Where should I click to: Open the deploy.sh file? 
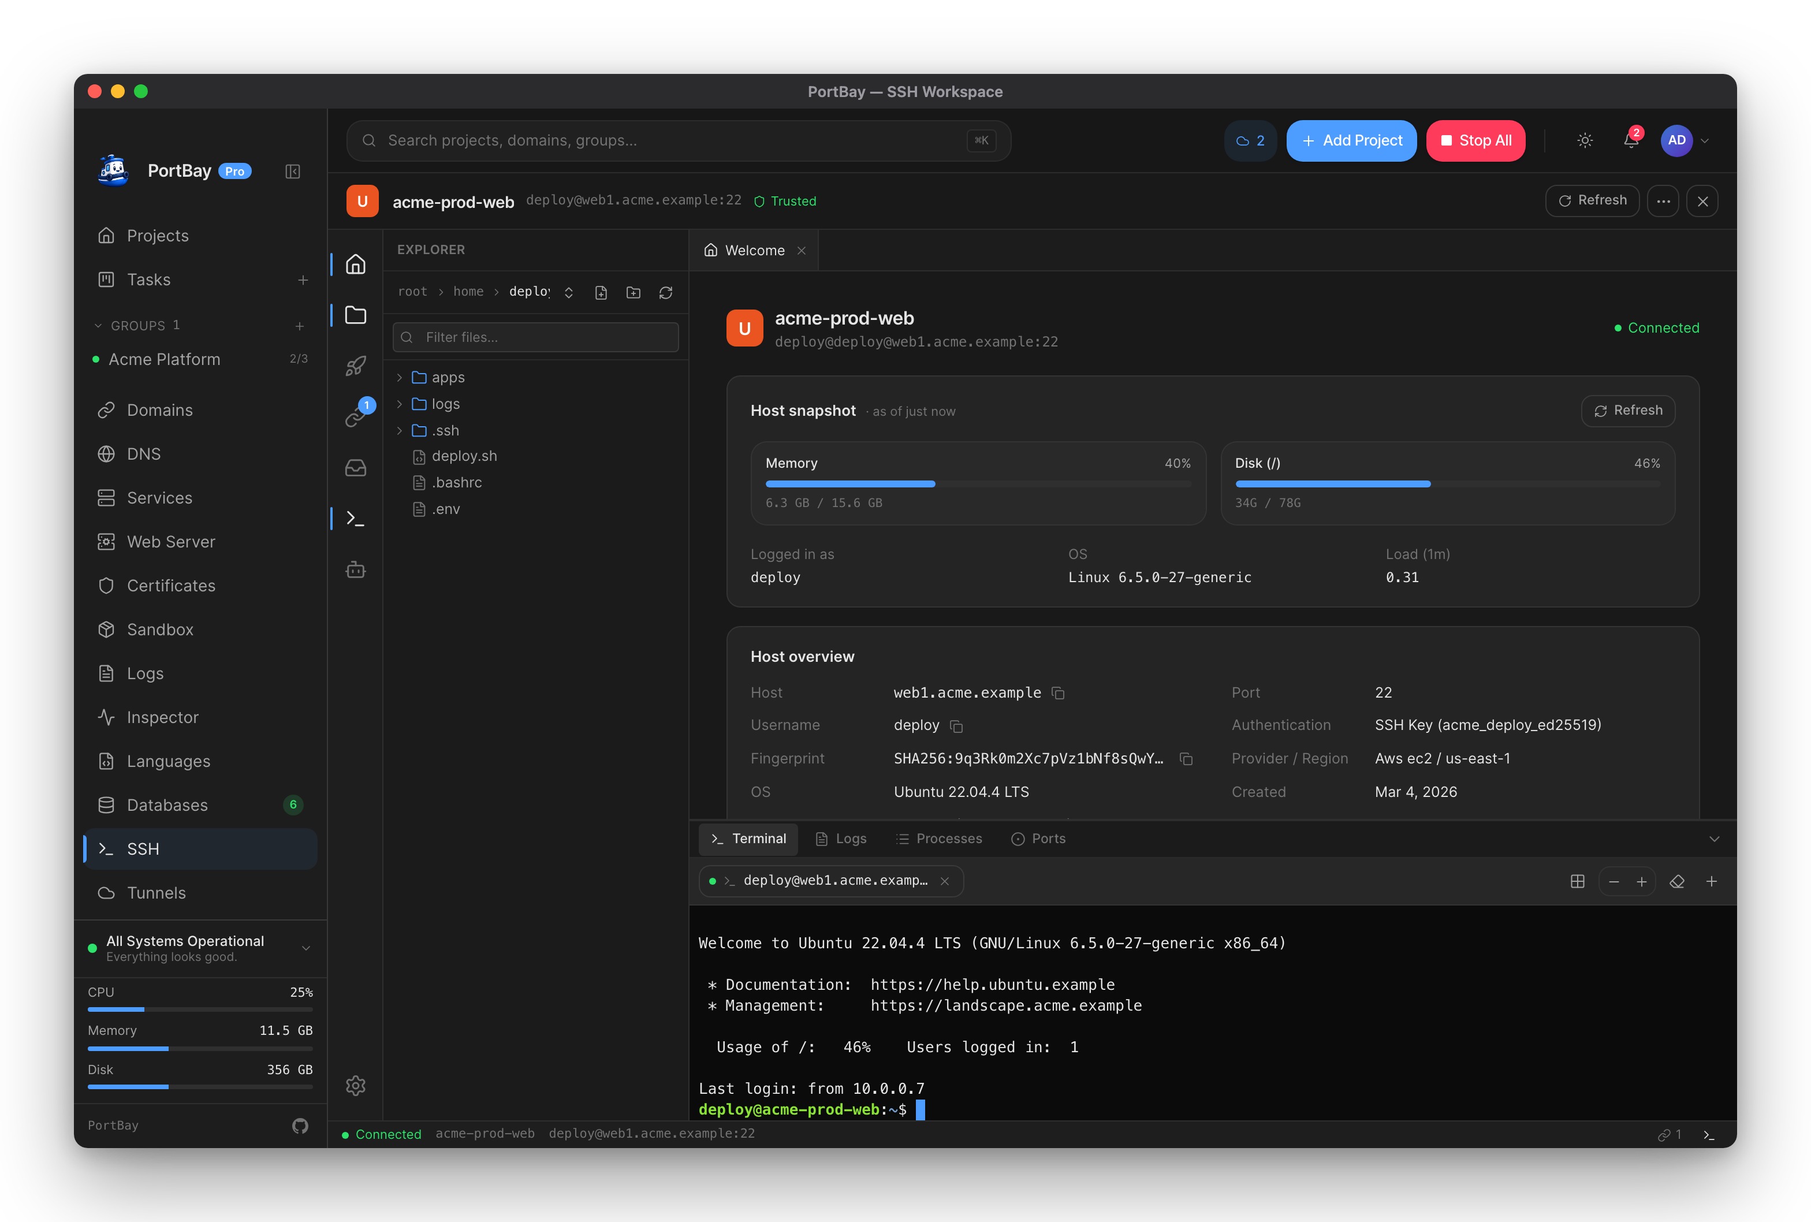(535, 456)
